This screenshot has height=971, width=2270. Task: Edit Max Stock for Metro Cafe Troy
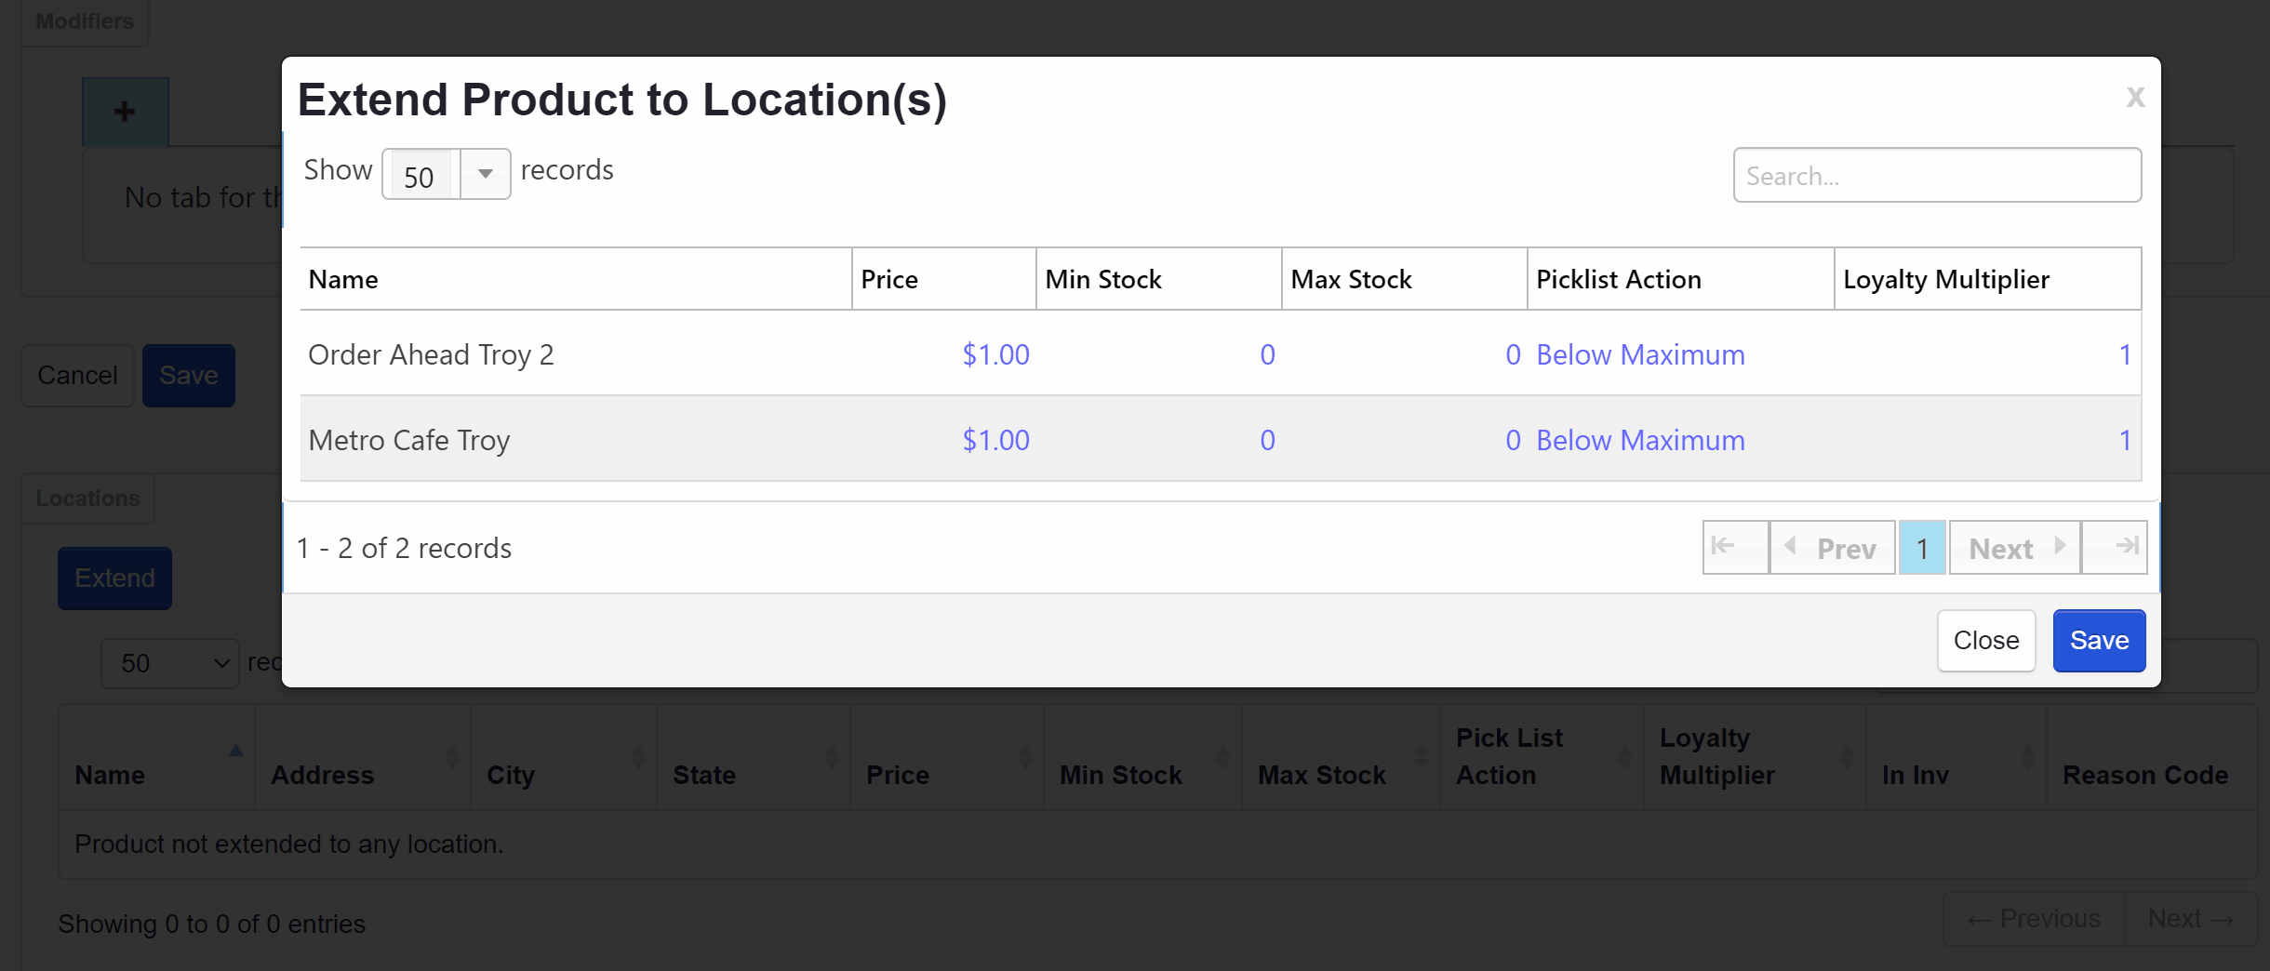[x=1512, y=441]
